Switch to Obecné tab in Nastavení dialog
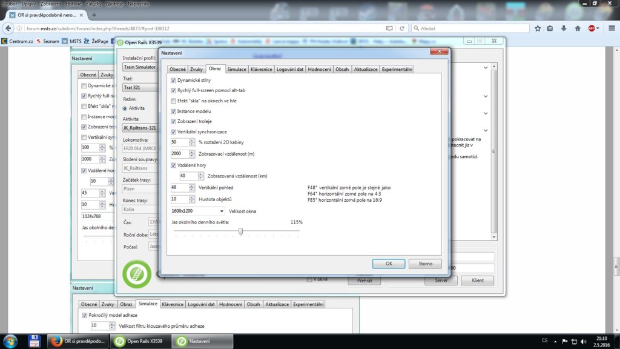The image size is (620, 349). click(177, 69)
